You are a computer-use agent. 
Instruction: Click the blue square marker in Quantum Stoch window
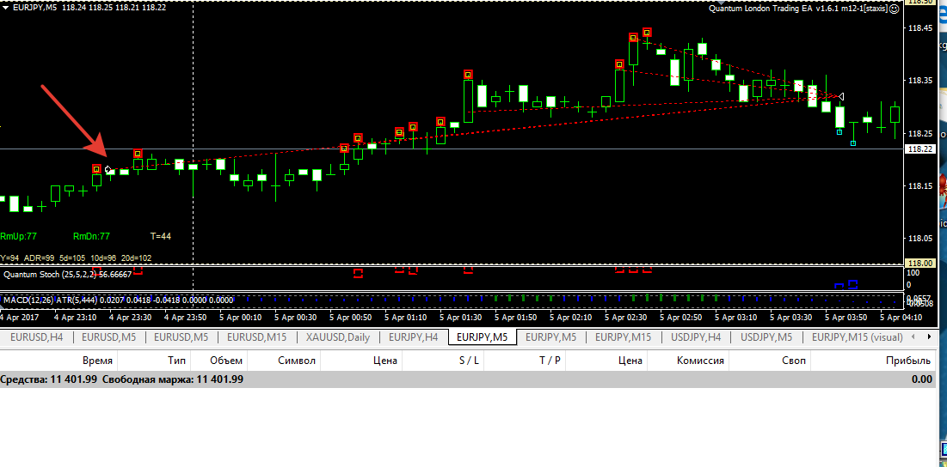(x=852, y=284)
